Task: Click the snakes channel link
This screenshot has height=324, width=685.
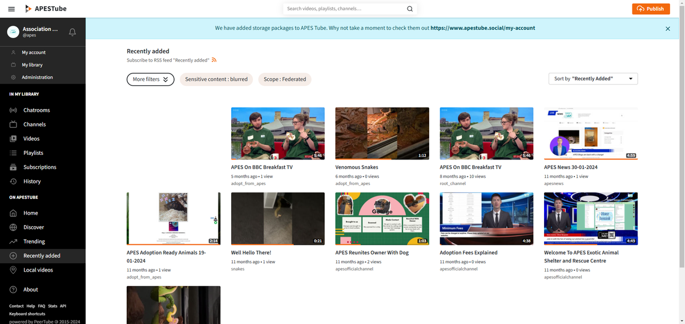Action: click(237, 269)
